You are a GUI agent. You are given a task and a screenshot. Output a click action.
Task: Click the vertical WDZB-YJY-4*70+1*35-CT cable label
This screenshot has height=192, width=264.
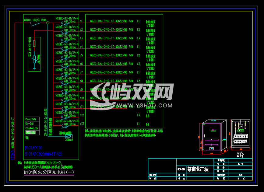pyautogui.click(x=13, y=133)
